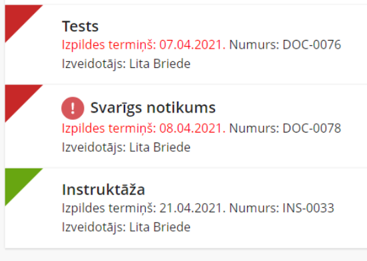Viewport: 367px width, 261px height.
Task: Click creator Lita Briede under Svarīgs notikums
Action: coord(160,147)
